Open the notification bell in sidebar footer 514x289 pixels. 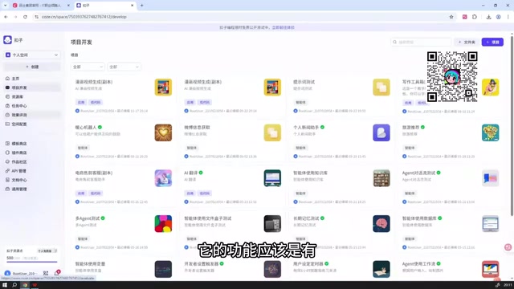pos(57,273)
